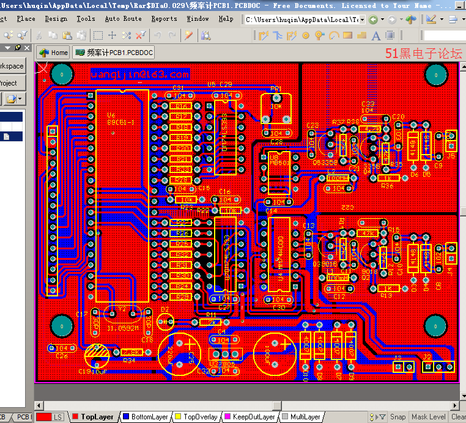
Task: Select the KeepOutLayer tab
Action: [250, 417]
